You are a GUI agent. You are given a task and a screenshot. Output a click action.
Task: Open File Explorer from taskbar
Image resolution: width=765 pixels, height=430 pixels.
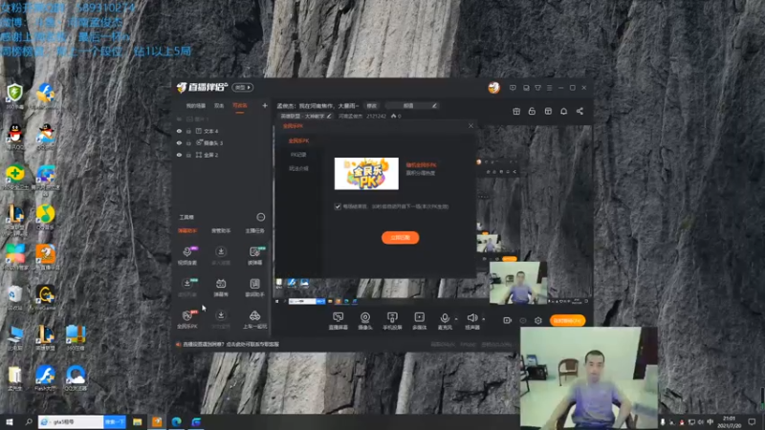(137, 421)
